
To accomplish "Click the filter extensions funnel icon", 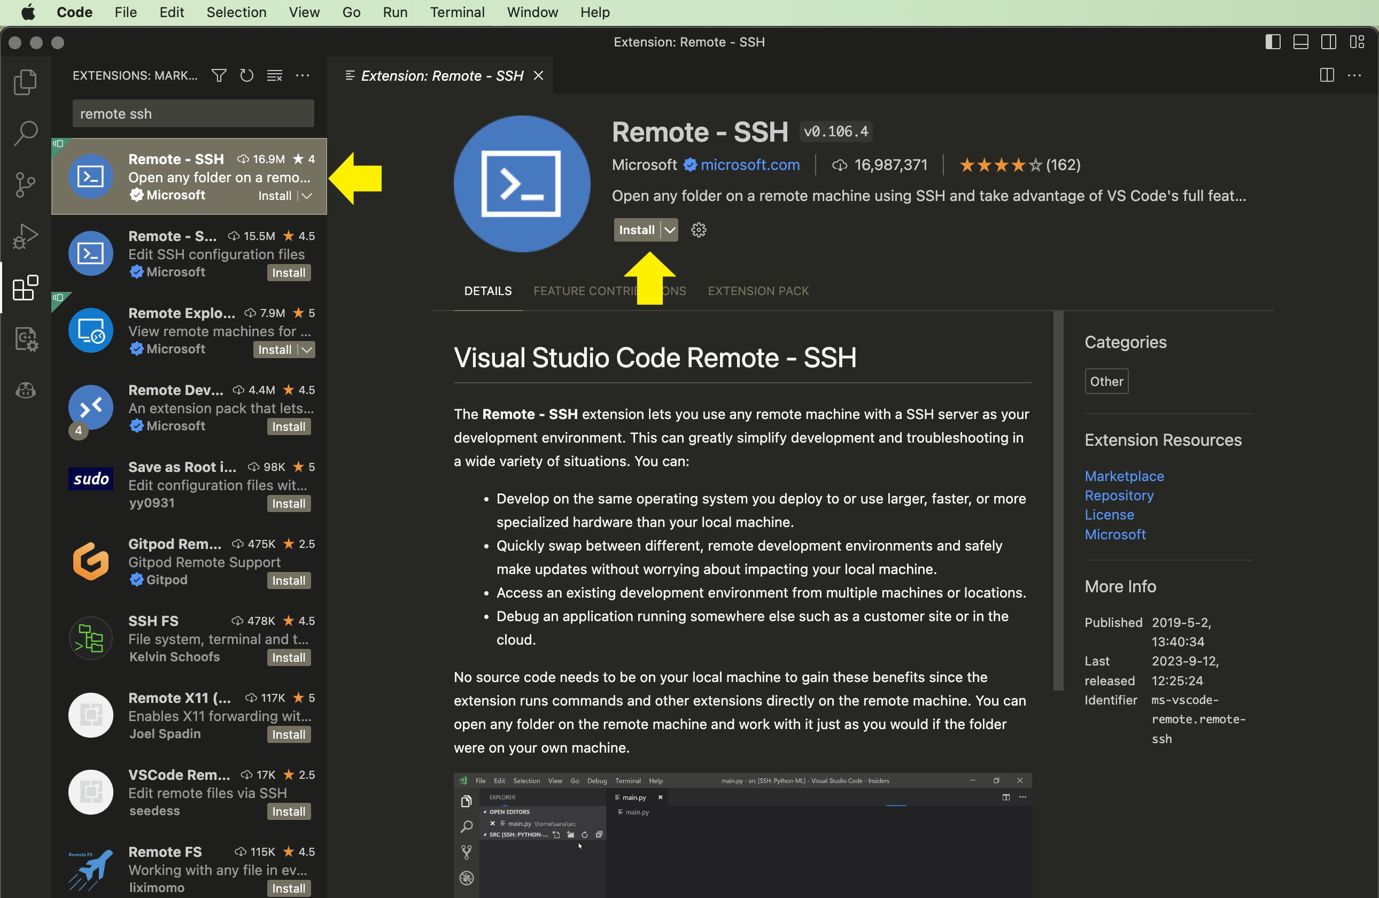I will click(x=219, y=76).
